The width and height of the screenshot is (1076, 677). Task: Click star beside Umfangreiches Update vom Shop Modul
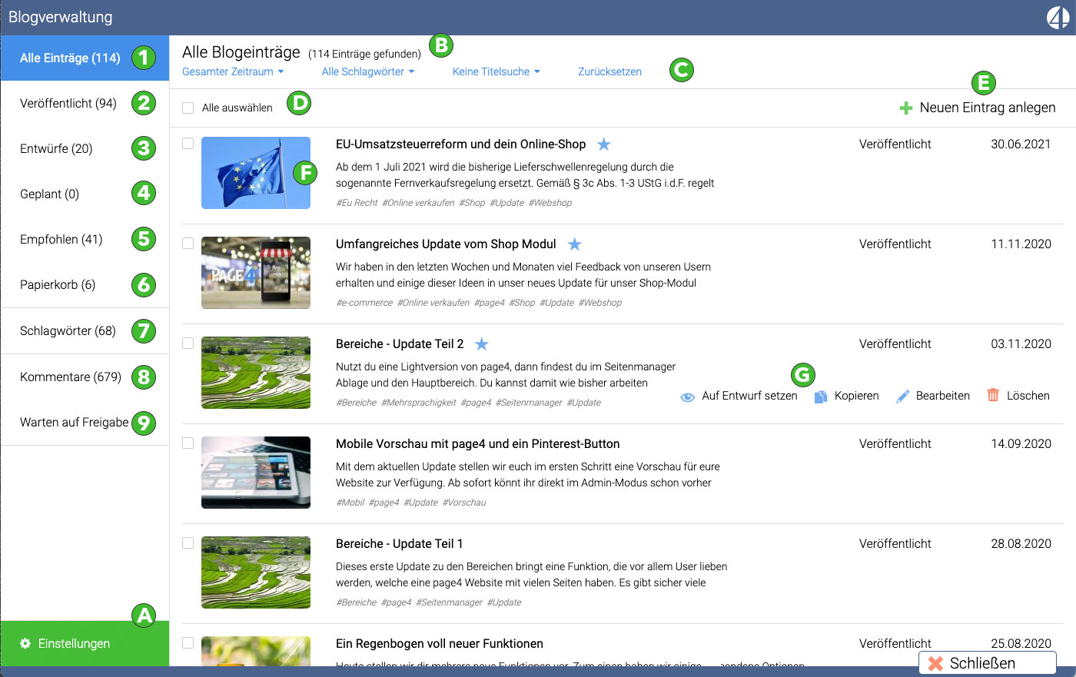click(574, 244)
